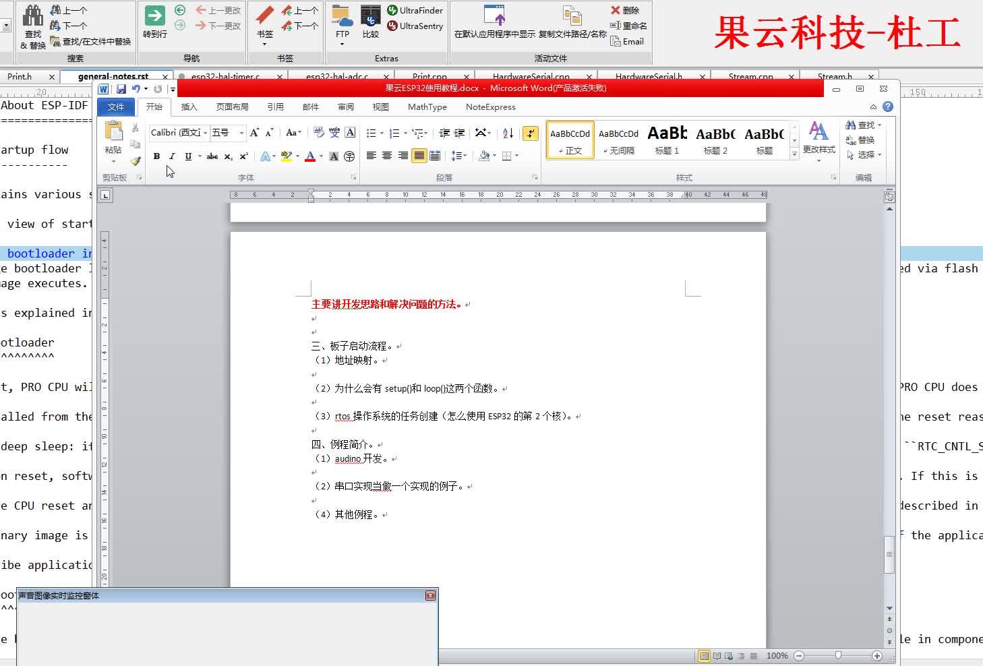This screenshot has width=983, height=666.
Task: Toggle strikethrough formatting
Action: pos(212,156)
